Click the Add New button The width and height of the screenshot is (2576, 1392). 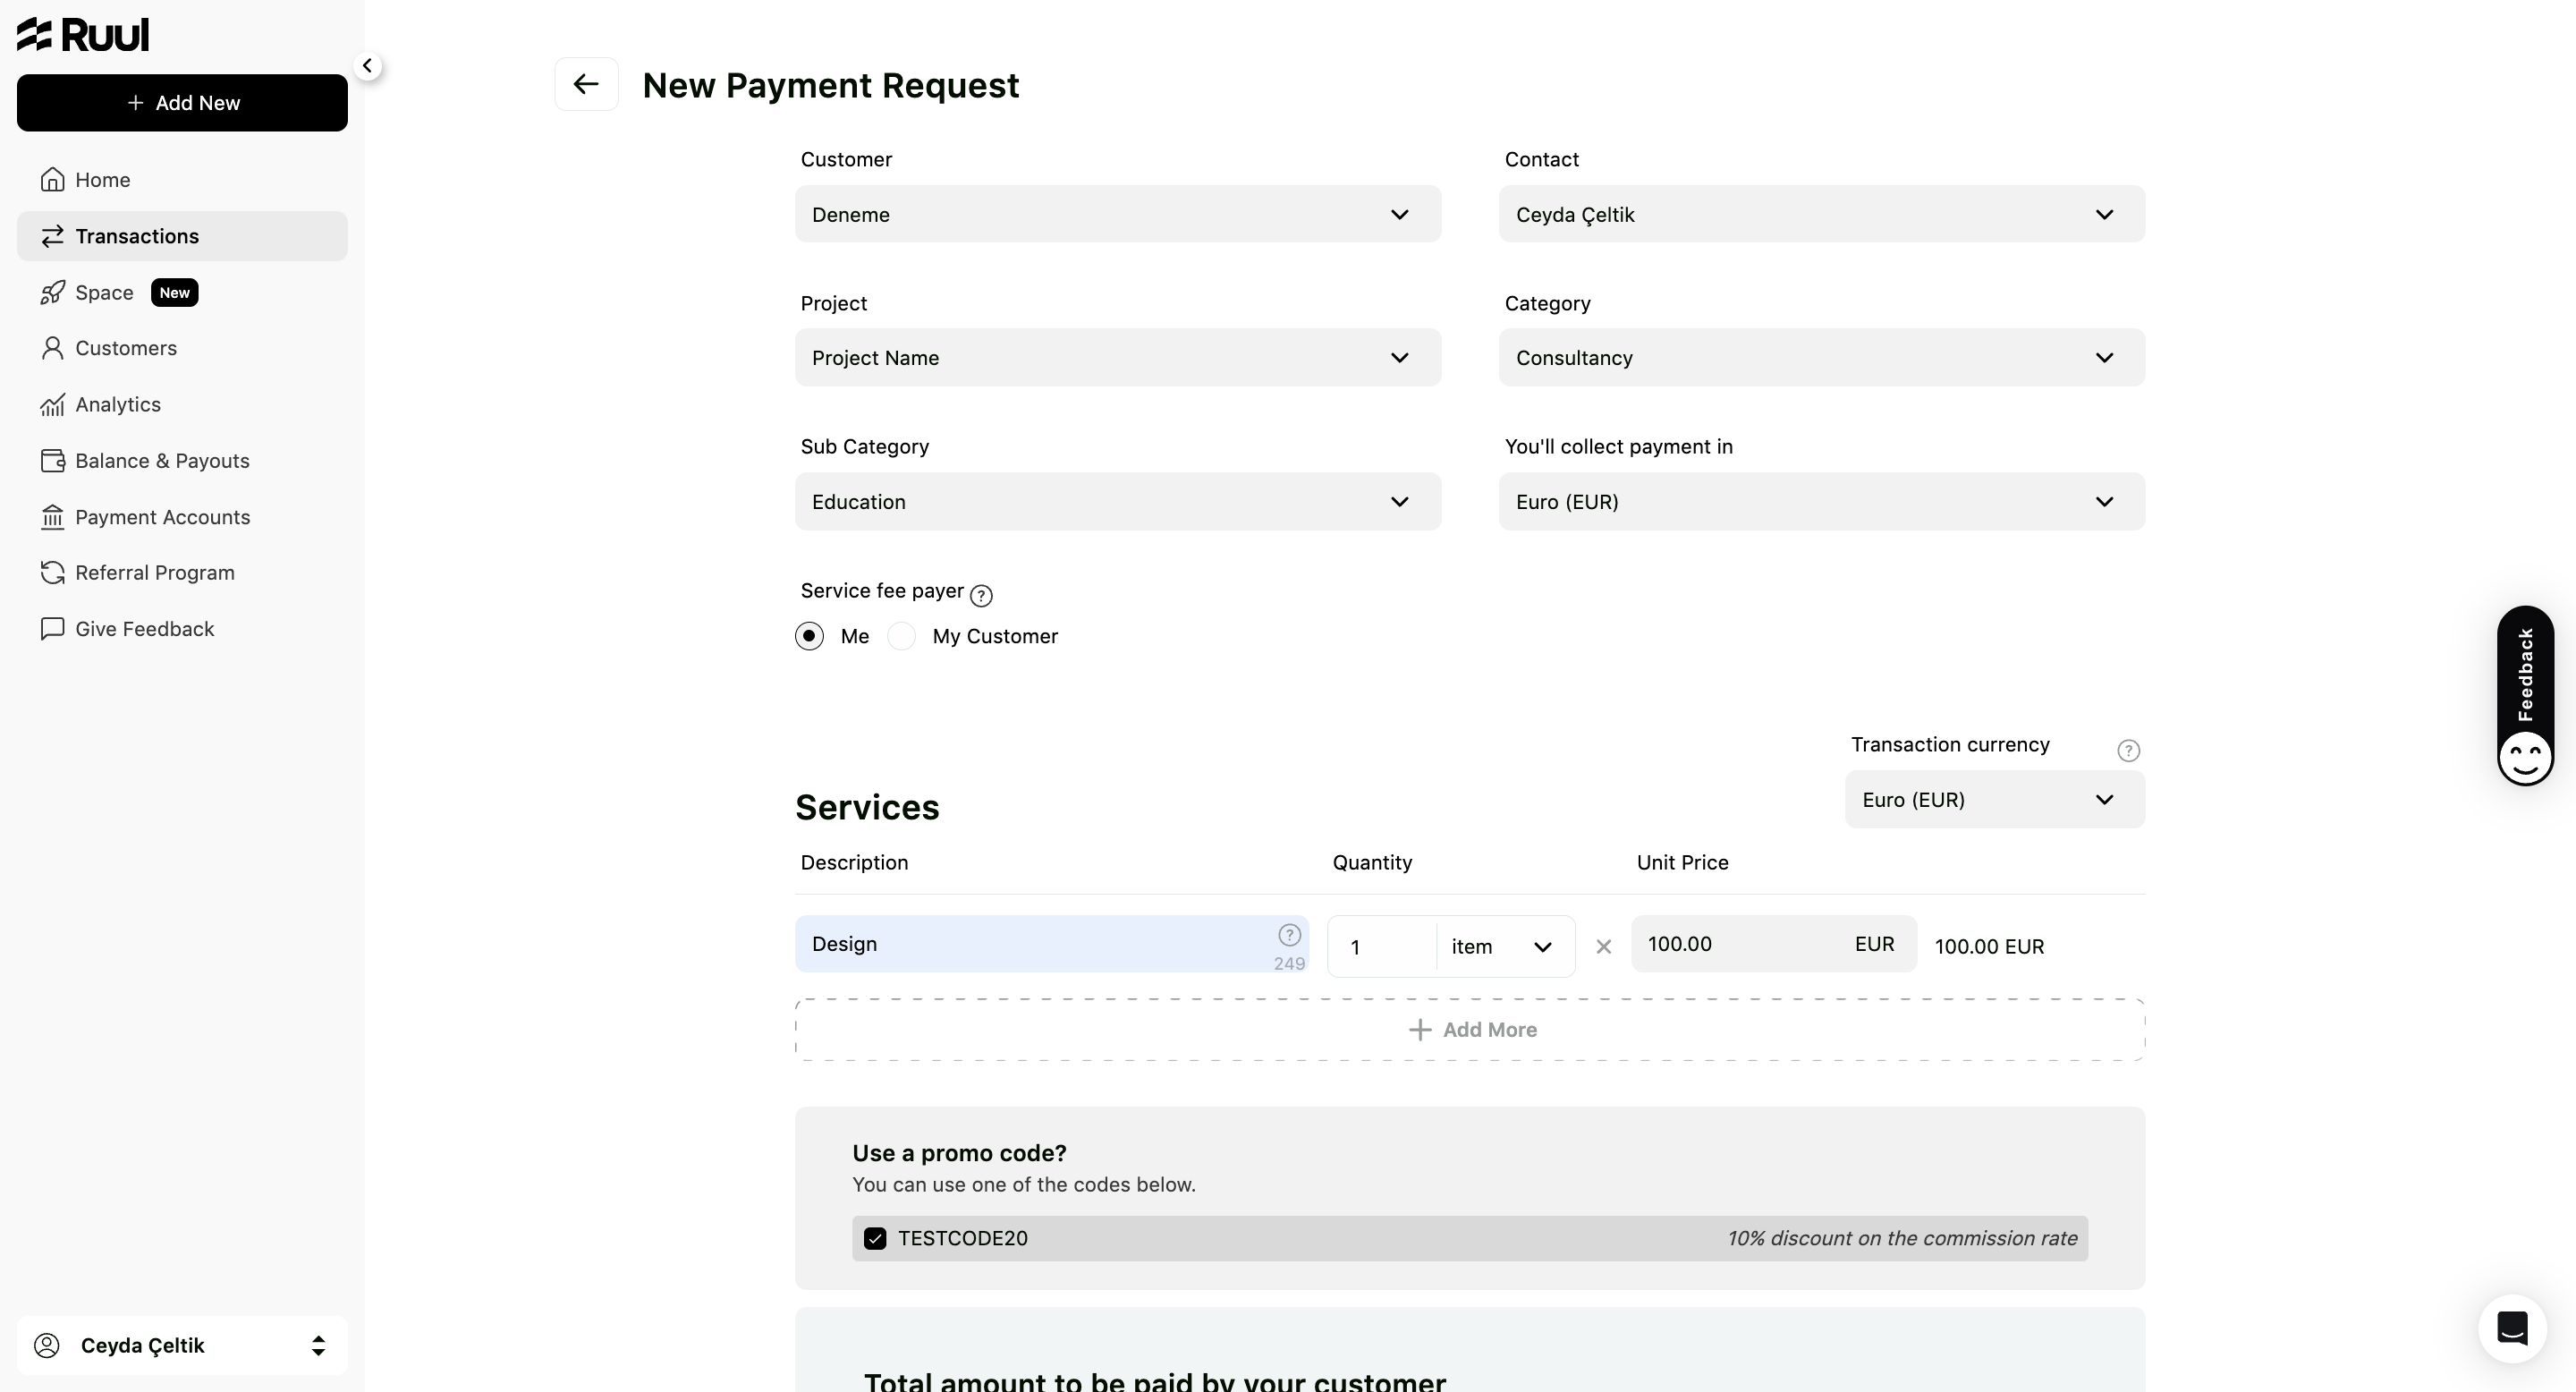tap(182, 103)
